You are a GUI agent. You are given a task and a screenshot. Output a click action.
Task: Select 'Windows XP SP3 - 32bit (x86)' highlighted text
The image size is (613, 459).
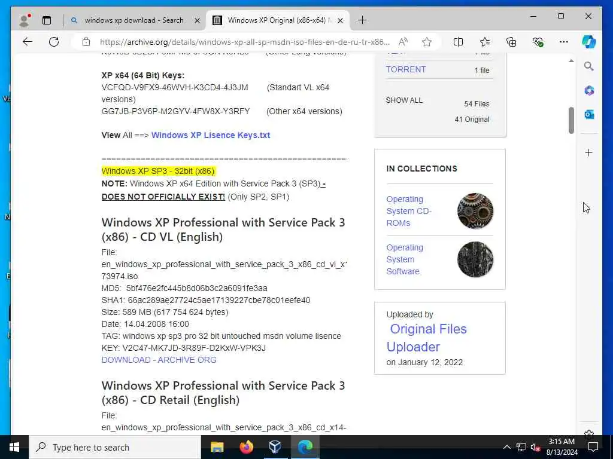tap(158, 171)
